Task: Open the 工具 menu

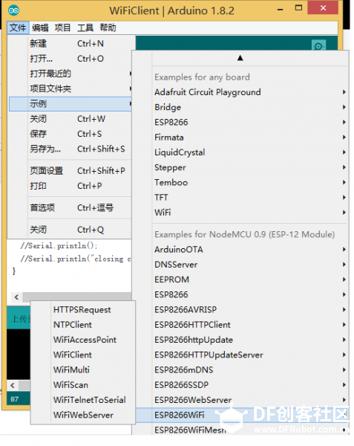Action: (85, 28)
